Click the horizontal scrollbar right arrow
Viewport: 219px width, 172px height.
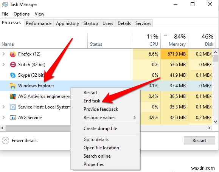[209, 128]
